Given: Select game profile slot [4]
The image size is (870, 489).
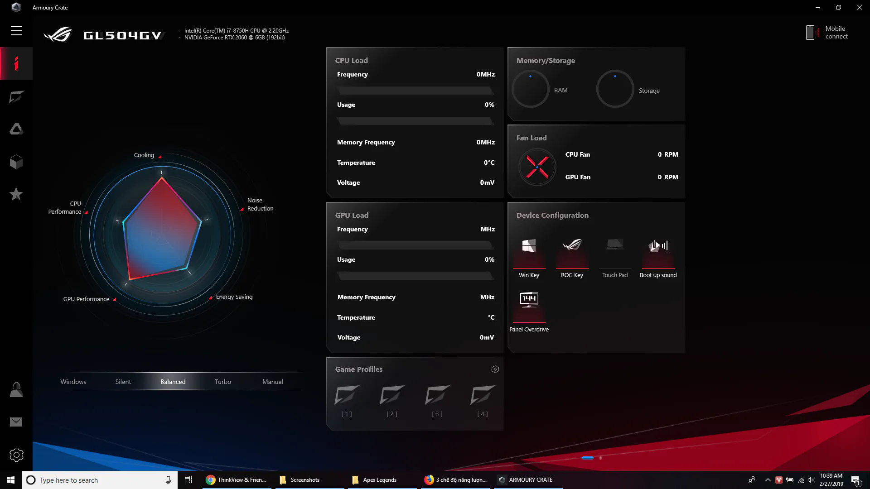Looking at the screenshot, I should pos(483,400).
